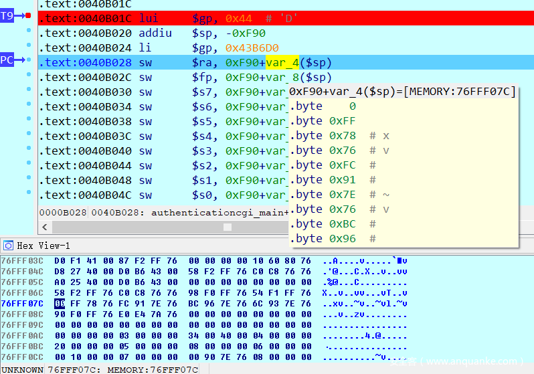Click the red breakpoint dot at 0040B01C
Screen dimensions: 534x374
[x=28, y=15]
